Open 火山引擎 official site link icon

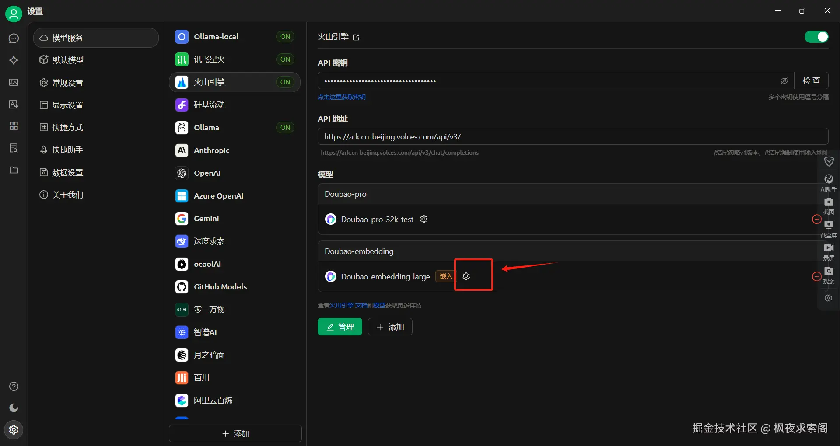click(356, 38)
